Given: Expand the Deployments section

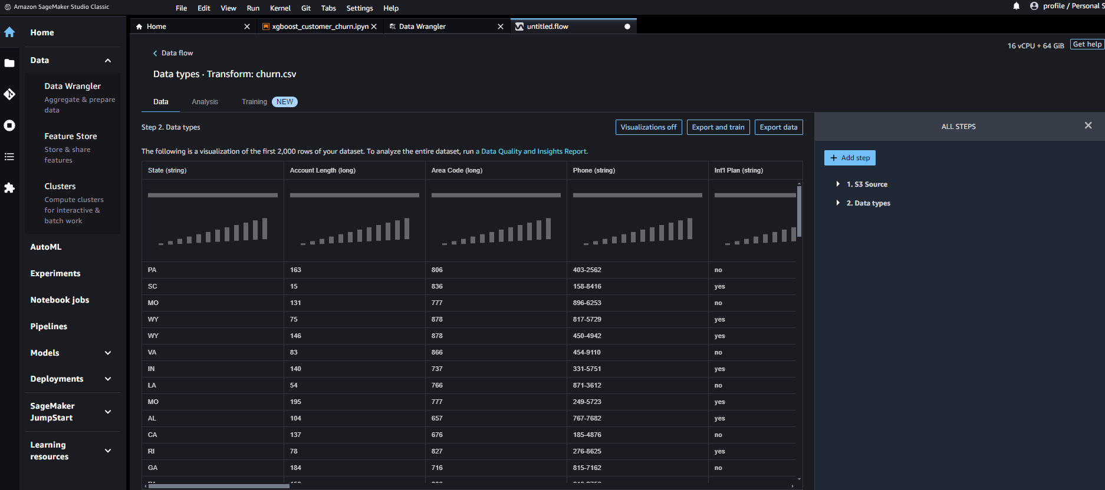Looking at the screenshot, I should pos(108,379).
